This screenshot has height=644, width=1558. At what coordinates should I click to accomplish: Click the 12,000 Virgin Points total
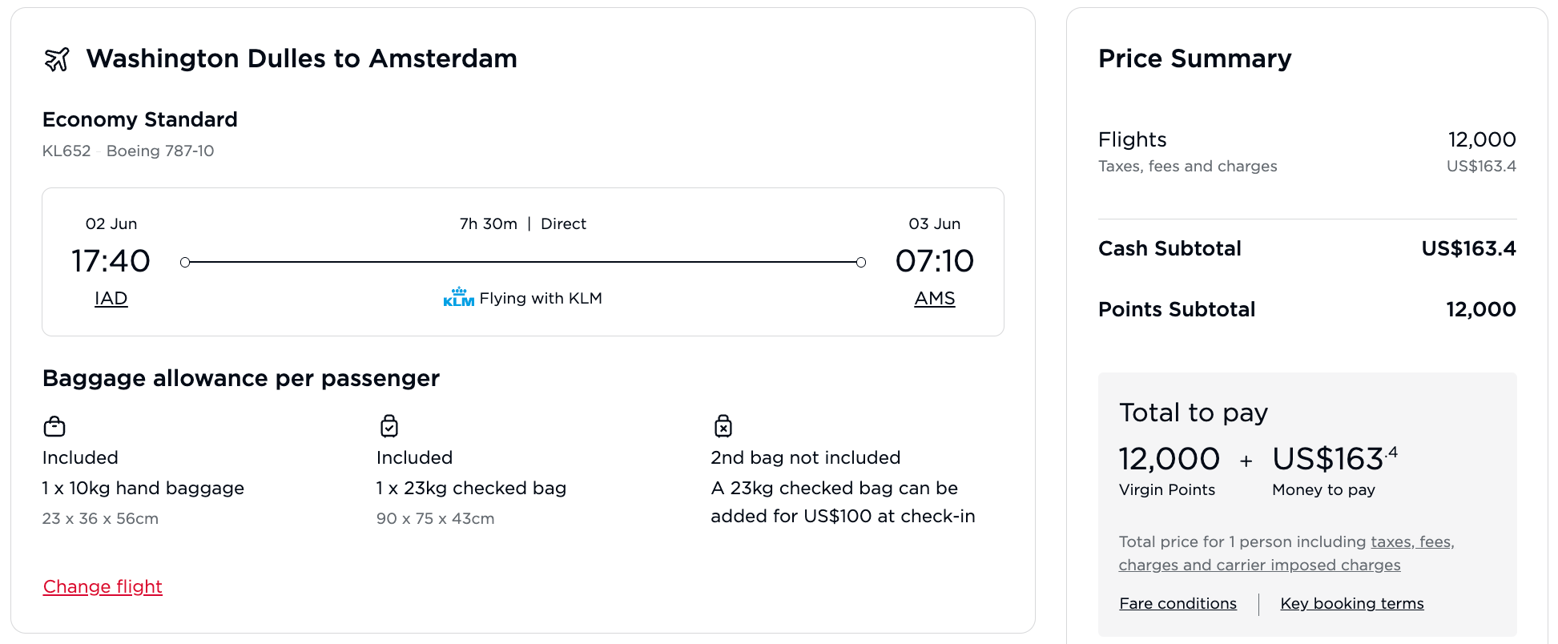pyautogui.click(x=1169, y=459)
